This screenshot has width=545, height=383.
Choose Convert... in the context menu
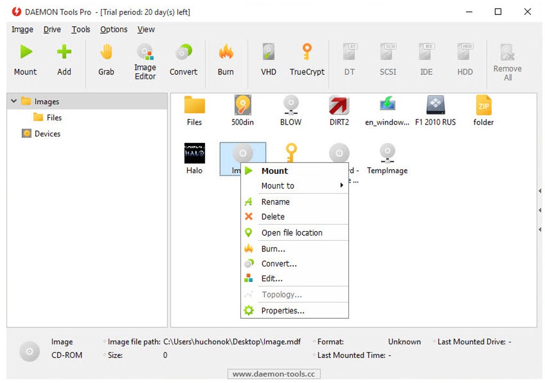[294, 263]
